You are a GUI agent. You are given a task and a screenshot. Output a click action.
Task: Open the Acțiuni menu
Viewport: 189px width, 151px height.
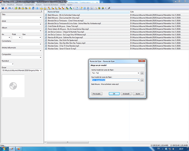tap(39, 5)
